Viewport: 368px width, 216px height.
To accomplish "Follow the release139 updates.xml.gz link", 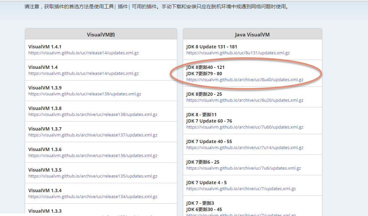I will 85,94.
